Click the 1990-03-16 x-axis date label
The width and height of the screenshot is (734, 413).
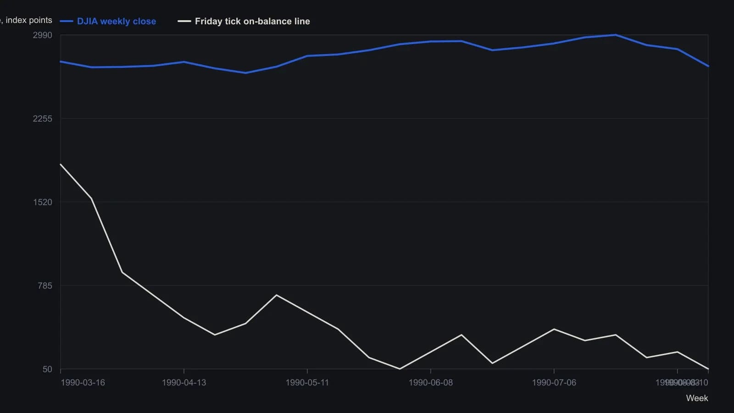(83, 383)
